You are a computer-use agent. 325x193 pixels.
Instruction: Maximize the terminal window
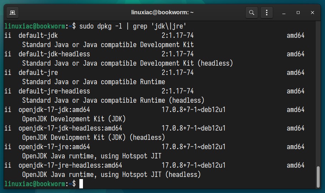point(298,12)
